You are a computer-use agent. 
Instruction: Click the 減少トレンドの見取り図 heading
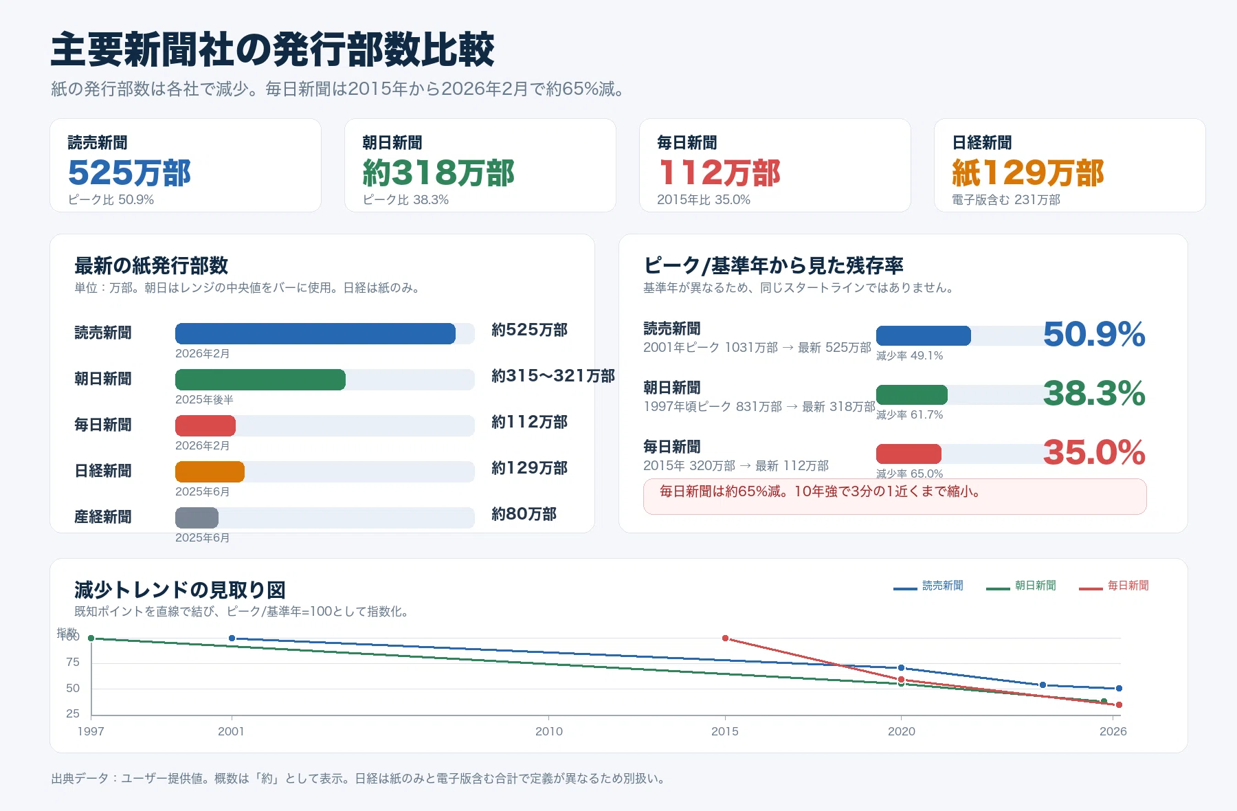[180, 590]
